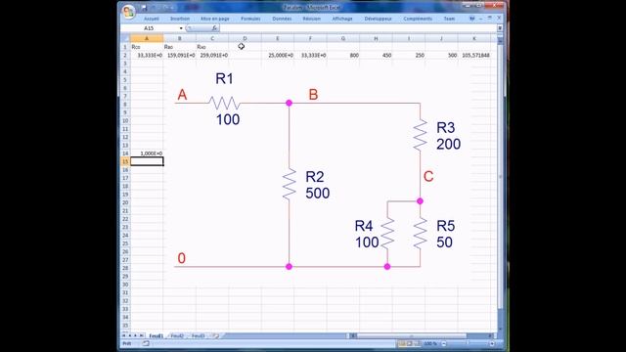Switch to Page Break Preview in the status bar
Viewport: 626px width, 352px height.
[418, 343]
